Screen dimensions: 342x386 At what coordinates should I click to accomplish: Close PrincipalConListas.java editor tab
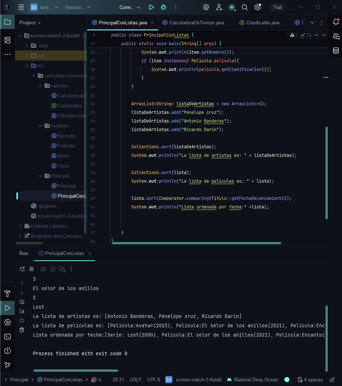[152, 23]
